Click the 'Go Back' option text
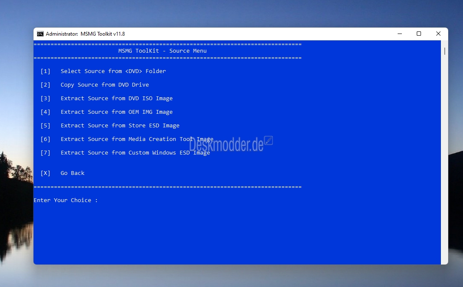Screen dimensions: 463x287 click(72, 173)
